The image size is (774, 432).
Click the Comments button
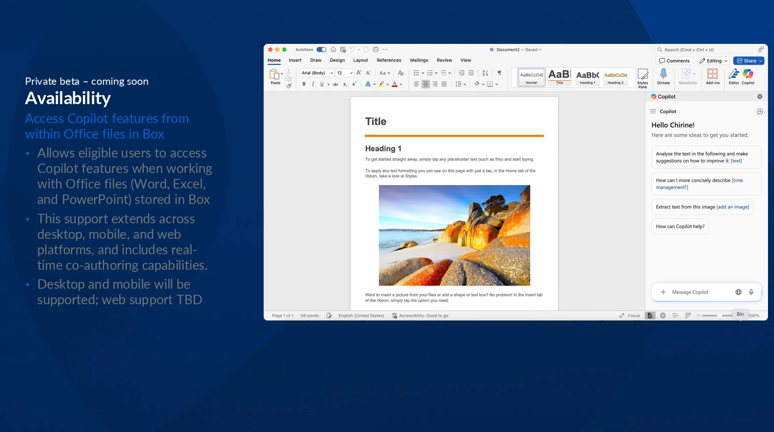[675, 61]
